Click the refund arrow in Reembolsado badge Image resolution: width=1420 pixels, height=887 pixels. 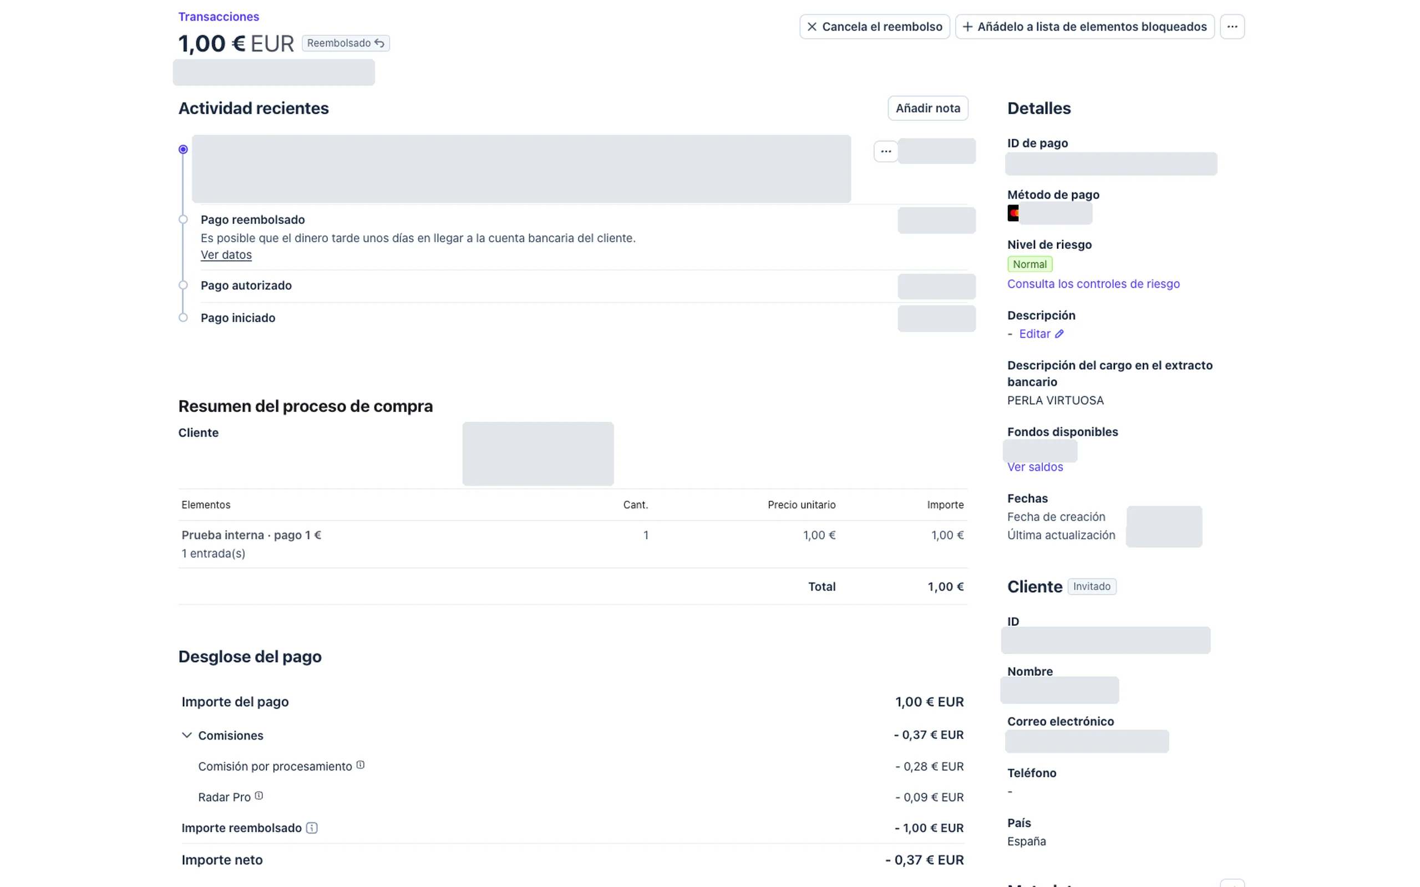[x=379, y=43]
